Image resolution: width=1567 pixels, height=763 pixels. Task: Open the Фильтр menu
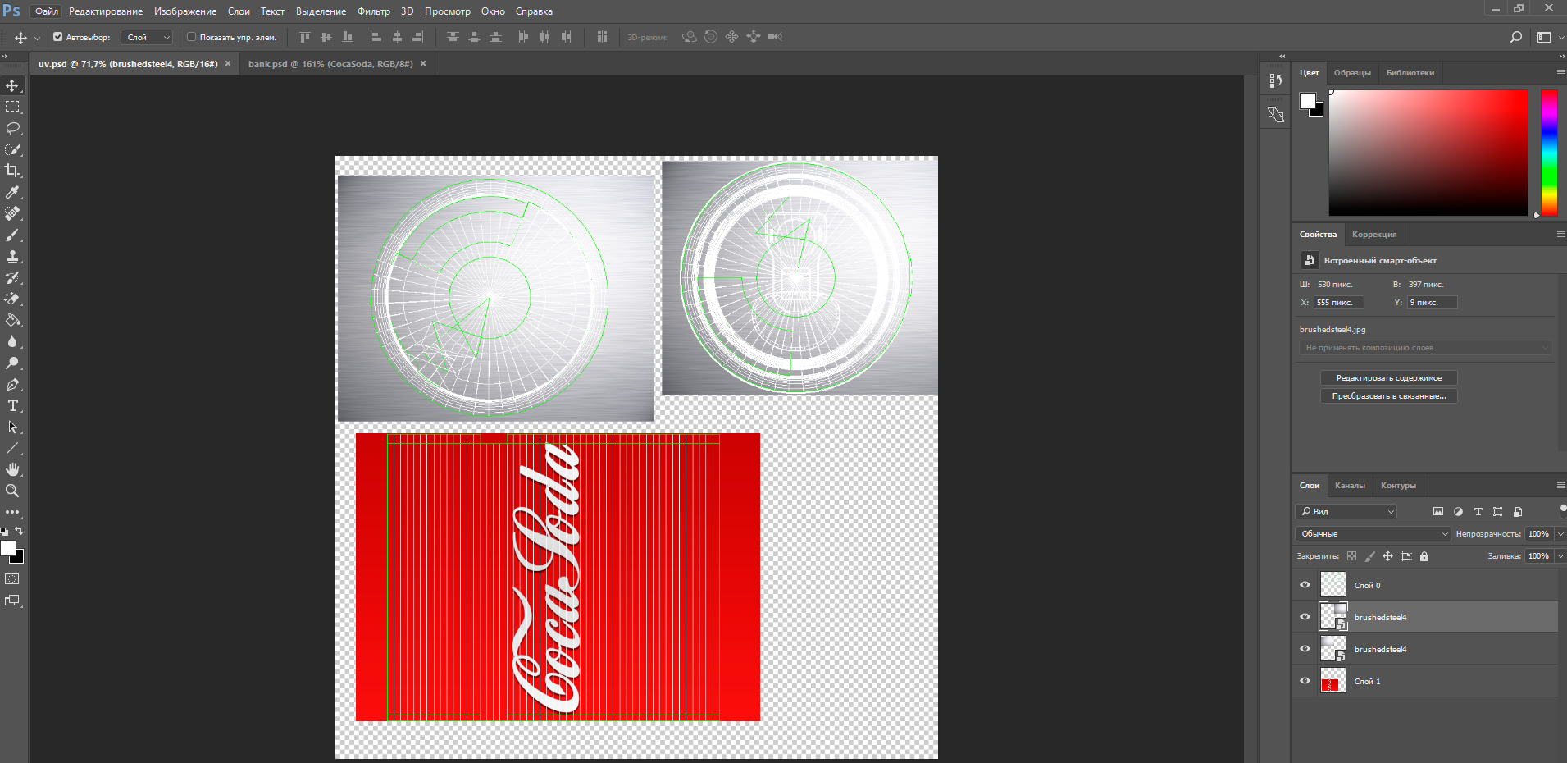pos(373,11)
